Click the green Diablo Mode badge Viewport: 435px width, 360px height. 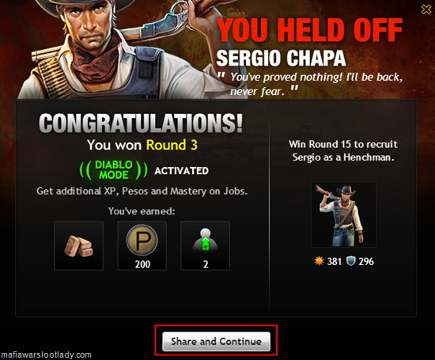113,170
